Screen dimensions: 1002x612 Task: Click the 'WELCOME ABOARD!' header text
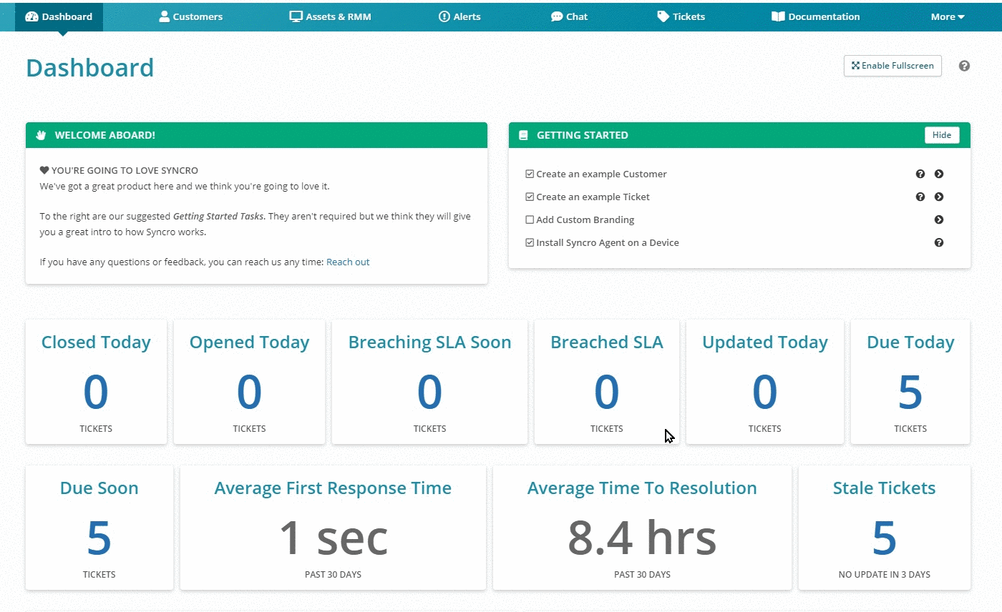click(x=105, y=135)
